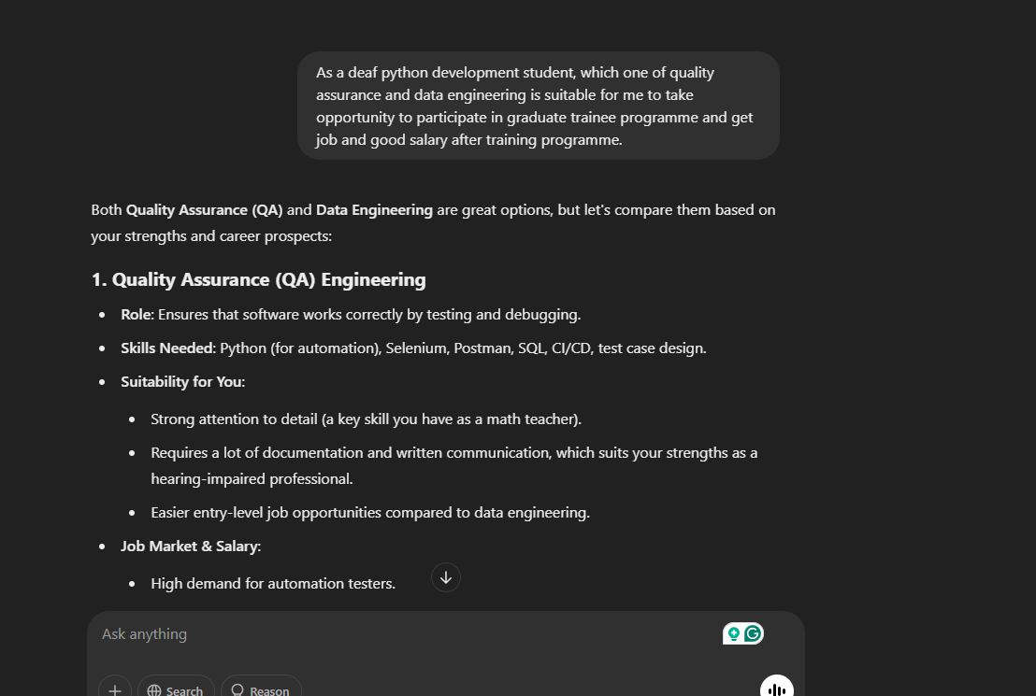Enable the Reason mode toggle
This screenshot has height=696, width=1036.
coord(261,689)
